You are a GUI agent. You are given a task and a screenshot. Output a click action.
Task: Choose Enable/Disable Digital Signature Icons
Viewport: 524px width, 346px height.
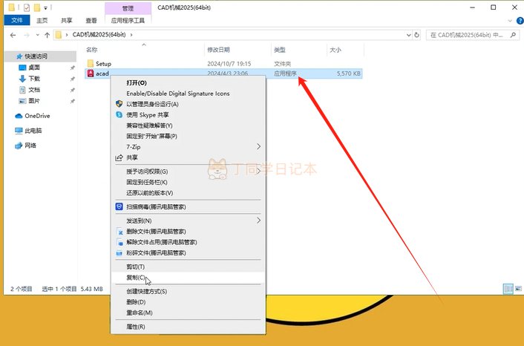(188, 94)
